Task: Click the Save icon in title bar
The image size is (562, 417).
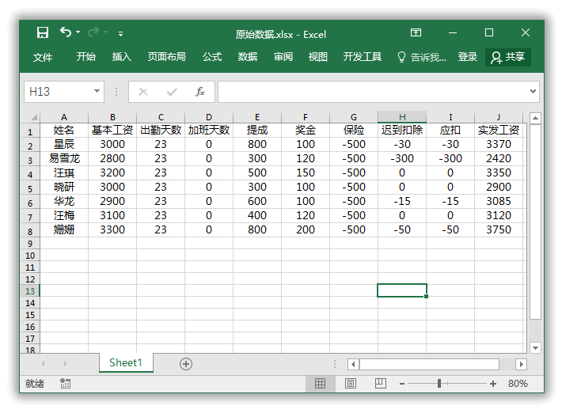Action: (42, 33)
